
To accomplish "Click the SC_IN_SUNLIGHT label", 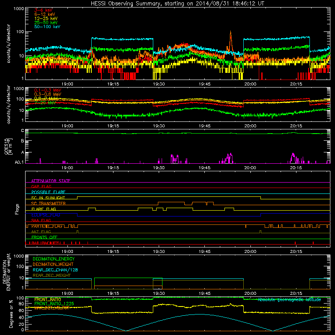I will coord(48,198).
